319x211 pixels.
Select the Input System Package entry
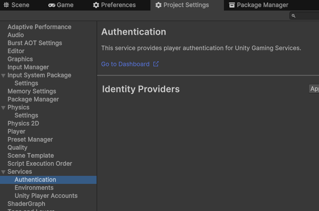click(x=39, y=75)
